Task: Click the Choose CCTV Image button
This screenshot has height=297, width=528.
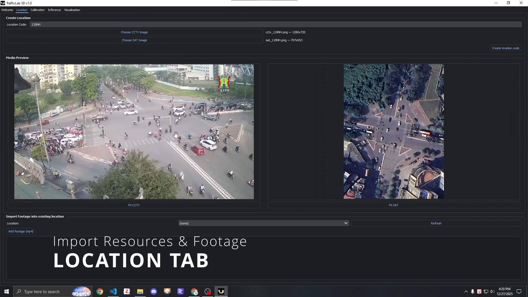Action: click(x=134, y=32)
